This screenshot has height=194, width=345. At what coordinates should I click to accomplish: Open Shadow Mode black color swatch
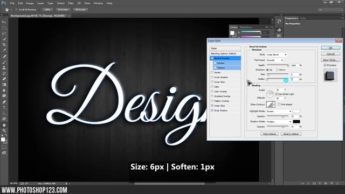tap(296, 122)
